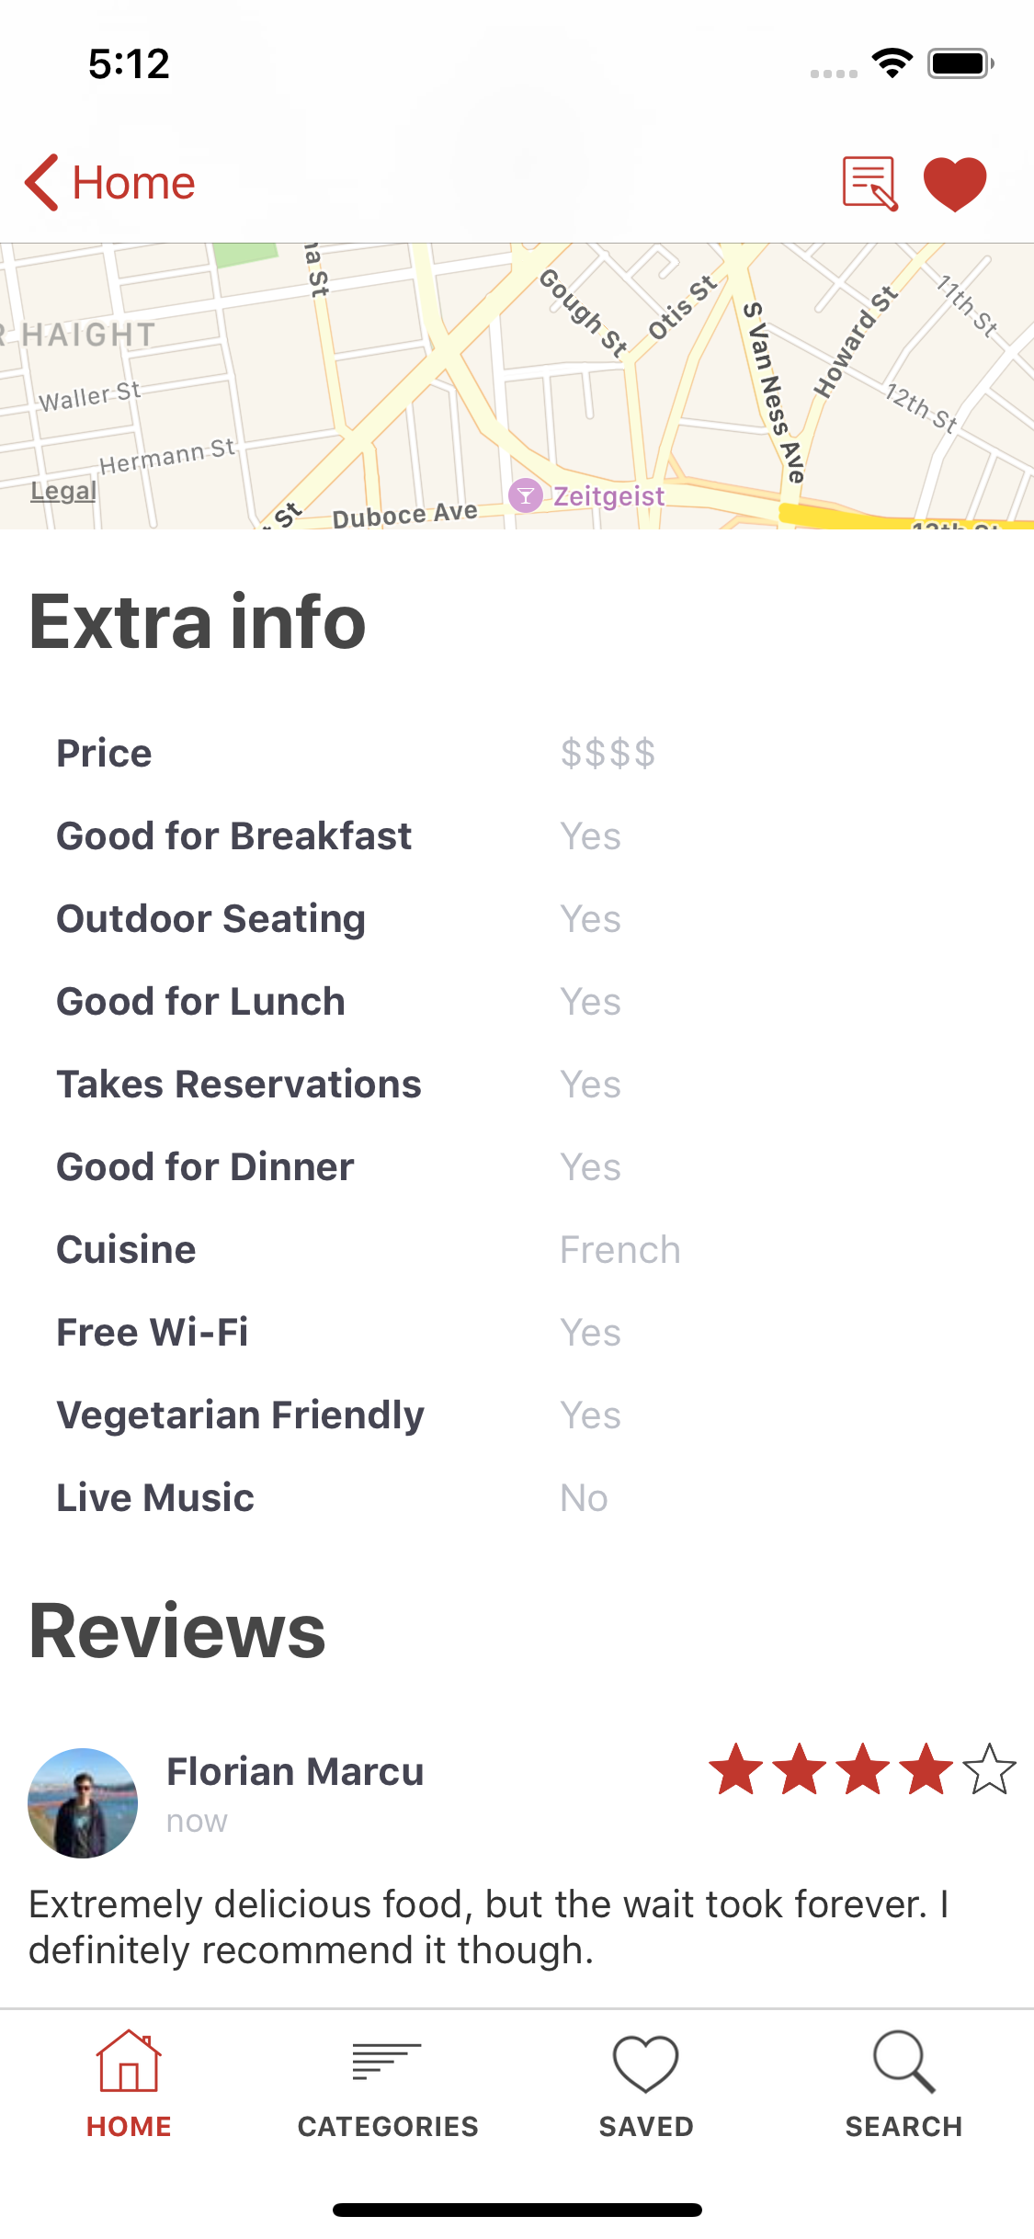Tap the empty fifth review star

point(990,1769)
